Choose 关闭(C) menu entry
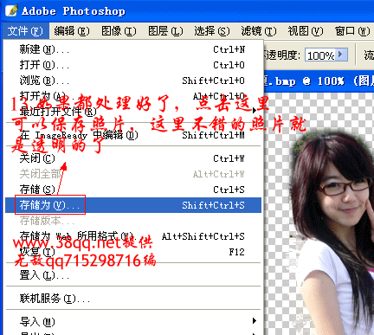Viewport: 374px width, 335px height. (133, 158)
